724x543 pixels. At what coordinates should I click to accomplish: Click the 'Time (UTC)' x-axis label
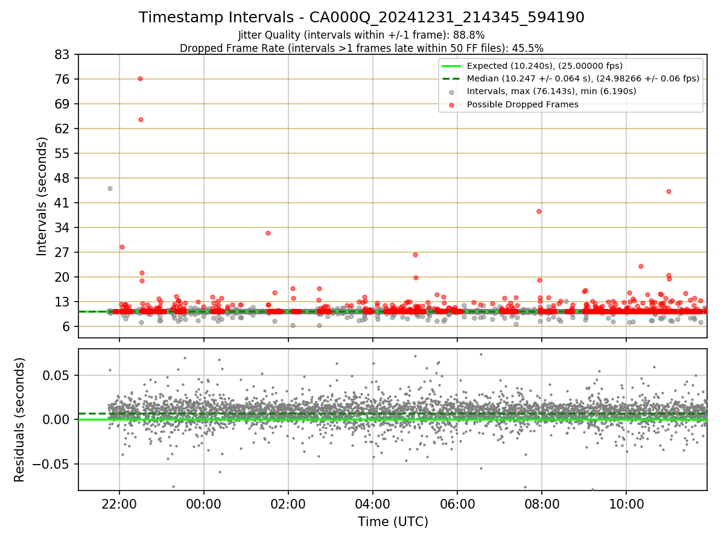tap(393, 521)
